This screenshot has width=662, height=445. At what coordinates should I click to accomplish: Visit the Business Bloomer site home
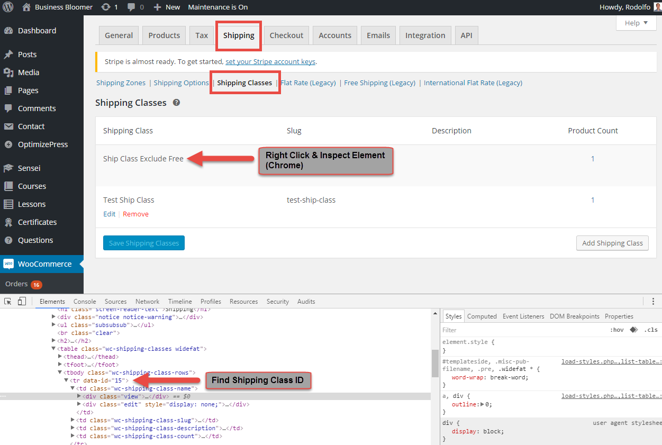pos(58,7)
